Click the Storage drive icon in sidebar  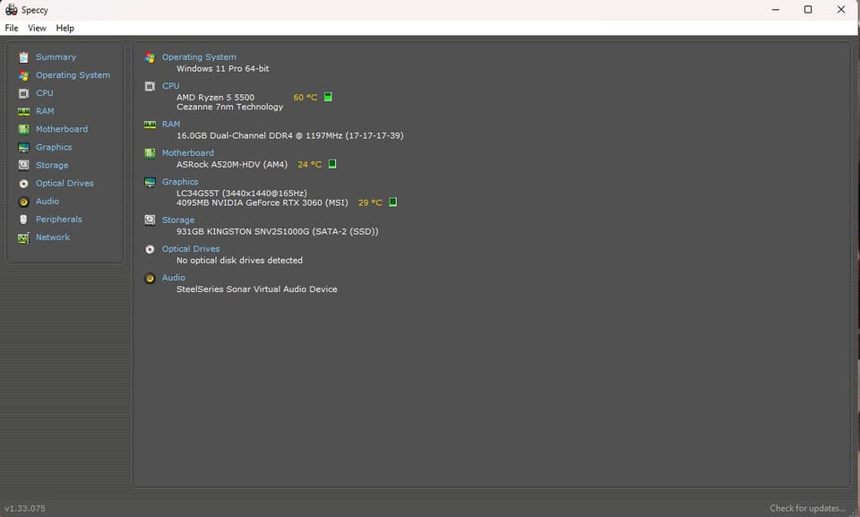point(23,165)
